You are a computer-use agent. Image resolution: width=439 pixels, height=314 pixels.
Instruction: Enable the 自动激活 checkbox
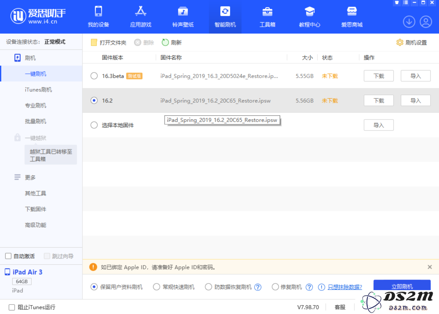8,256
